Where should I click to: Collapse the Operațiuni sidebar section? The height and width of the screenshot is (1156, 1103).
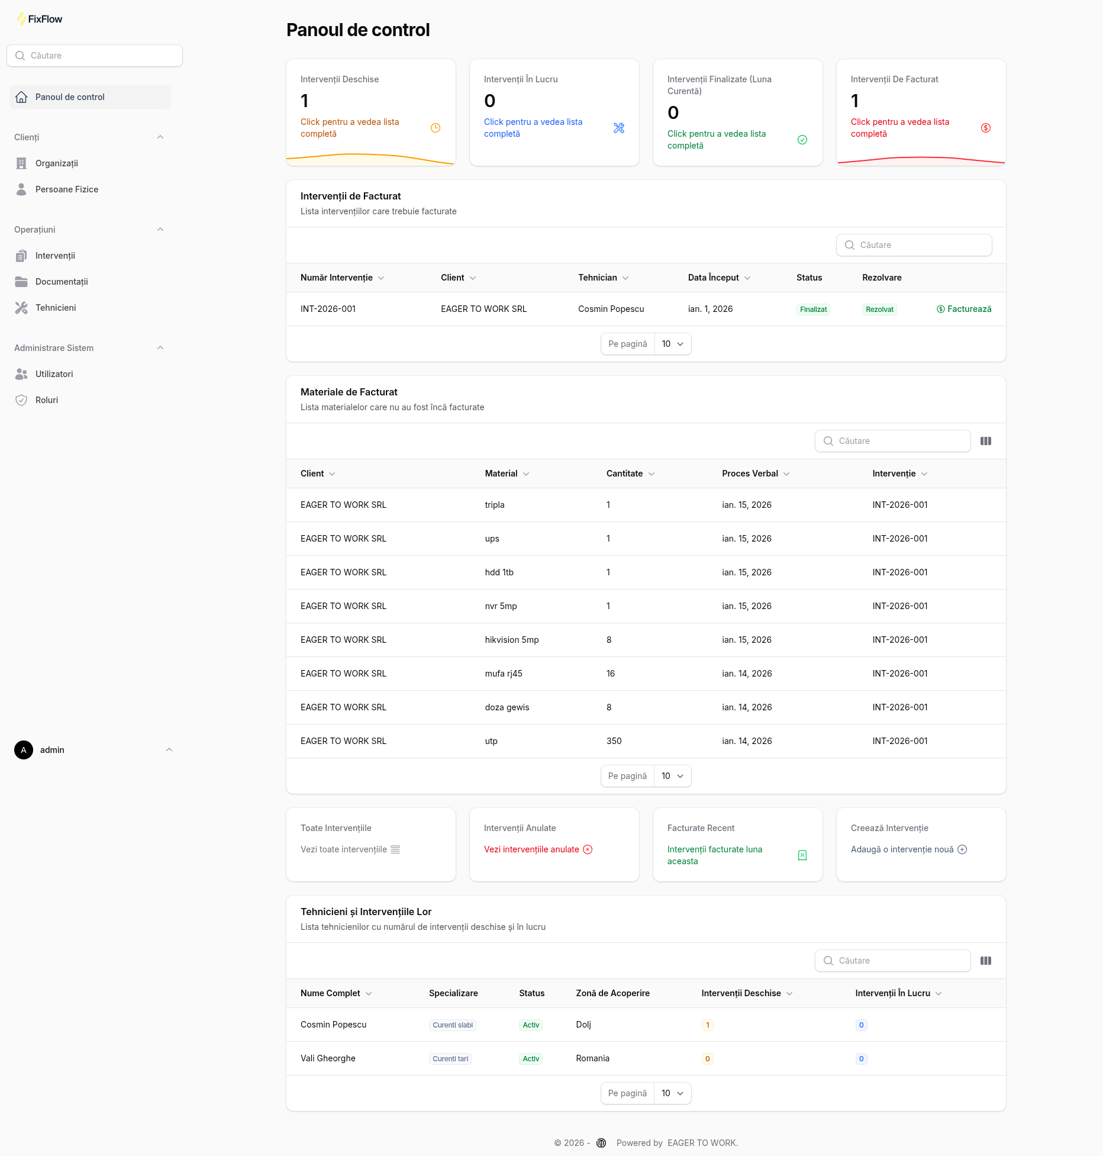point(160,230)
